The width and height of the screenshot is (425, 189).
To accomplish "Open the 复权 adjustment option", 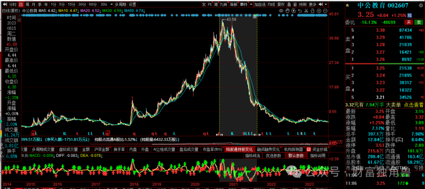I will (x=281, y=4).
